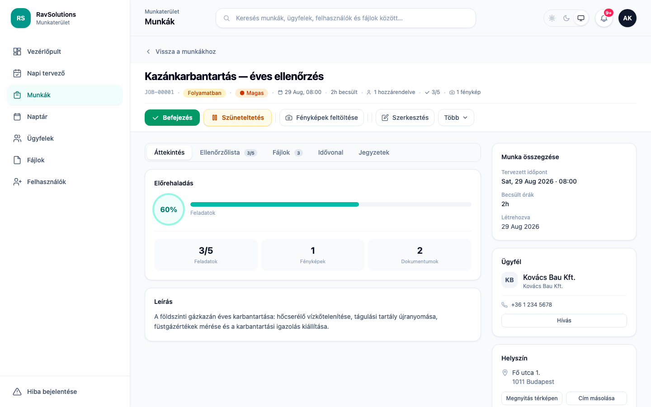Image resolution: width=651 pixels, height=407 pixels.
Task: Open notifications bell
Action: pyautogui.click(x=604, y=18)
